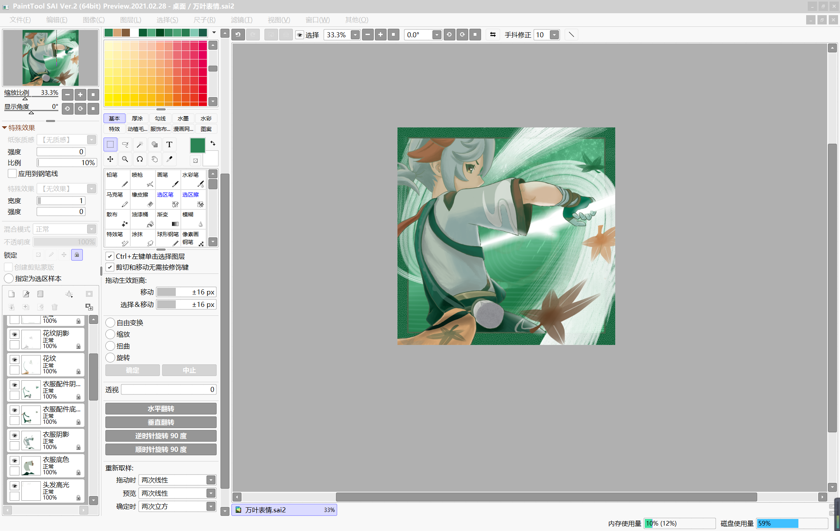The image size is (840, 531).
Task: Hide the 花纹阴影 layer
Action: 14,334
